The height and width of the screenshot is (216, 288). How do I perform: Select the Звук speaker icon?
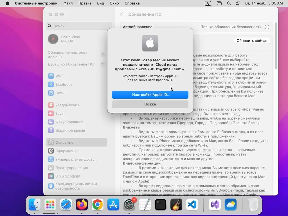click(x=51, y=113)
